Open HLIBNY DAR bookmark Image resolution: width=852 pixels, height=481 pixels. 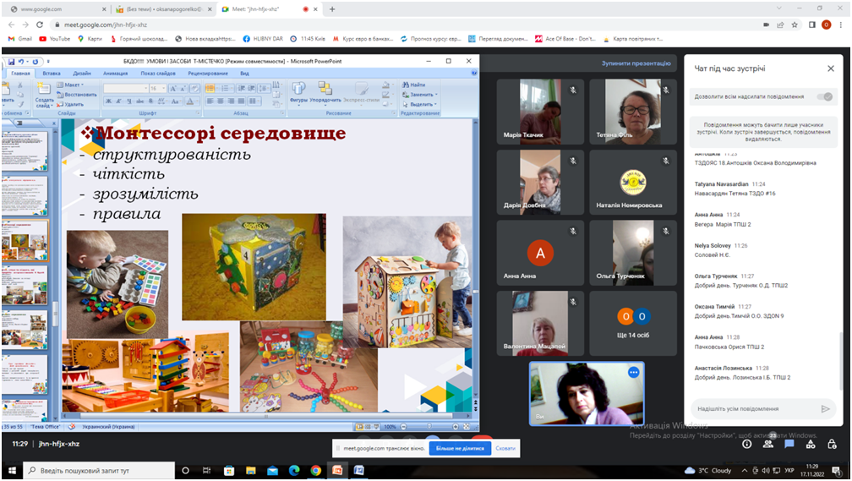tap(263, 39)
